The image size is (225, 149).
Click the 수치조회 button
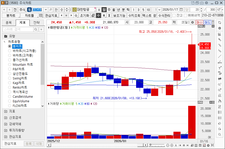pos(134,15)
